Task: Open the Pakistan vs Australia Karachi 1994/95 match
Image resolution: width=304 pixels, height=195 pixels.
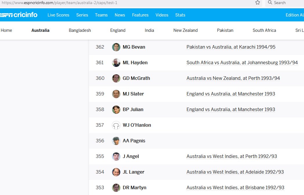Action: coord(231,47)
